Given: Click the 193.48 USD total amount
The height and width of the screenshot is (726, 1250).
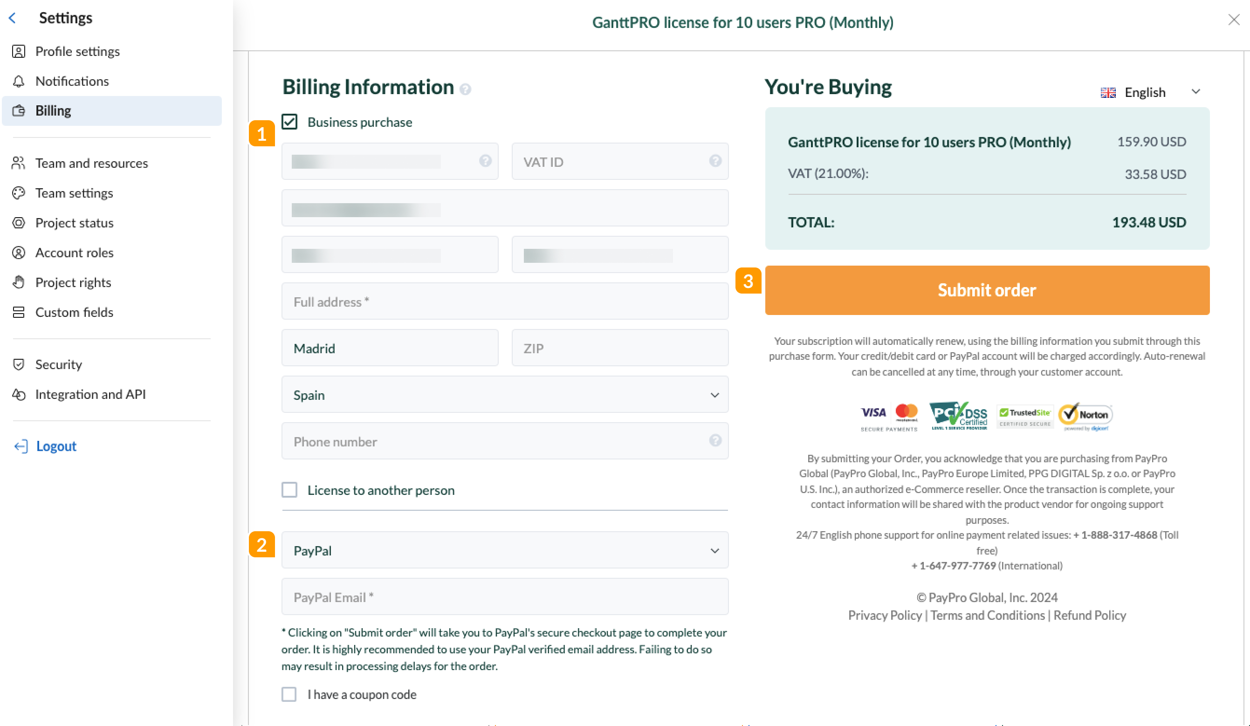Looking at the screenshot, I should coord(1149,222).
